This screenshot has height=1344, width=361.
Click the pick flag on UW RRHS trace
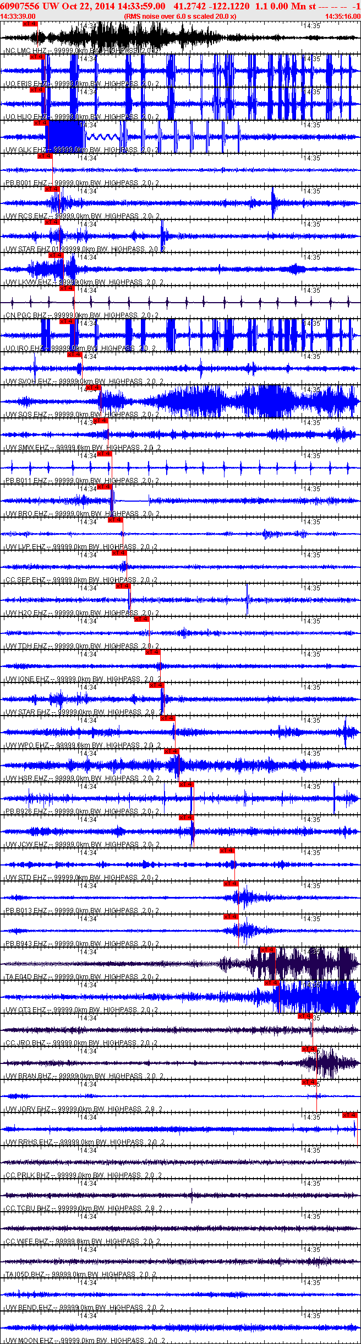point(350,1115)
